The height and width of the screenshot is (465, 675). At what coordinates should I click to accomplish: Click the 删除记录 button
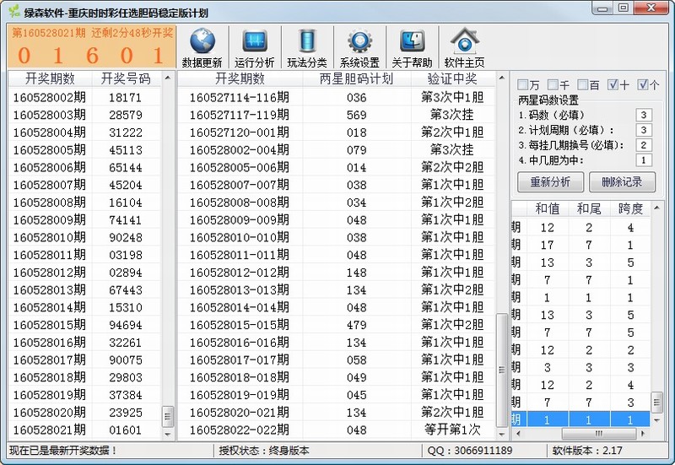click(621, 181)
